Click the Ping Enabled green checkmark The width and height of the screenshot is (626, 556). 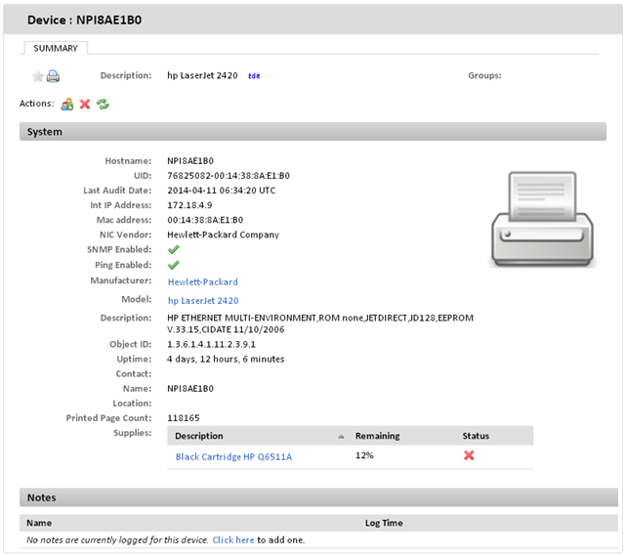pyautogui.click(x=173, y=265)
